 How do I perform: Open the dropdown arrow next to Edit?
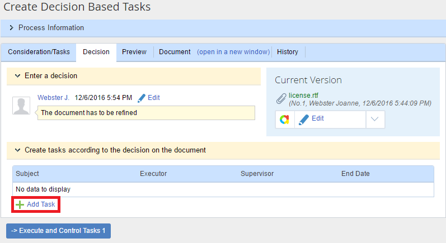click(375, 119)
